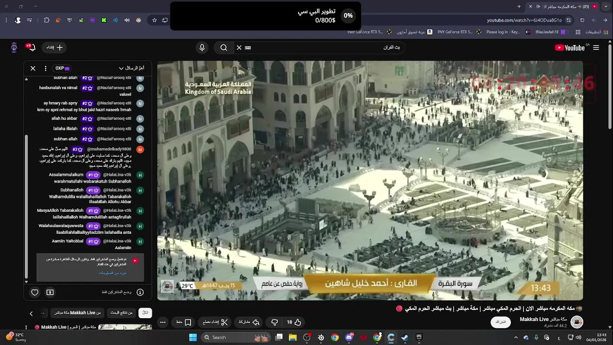613x345 pixels.
Task: Like the video with thumbs up
Action: [x=294, y=322]
